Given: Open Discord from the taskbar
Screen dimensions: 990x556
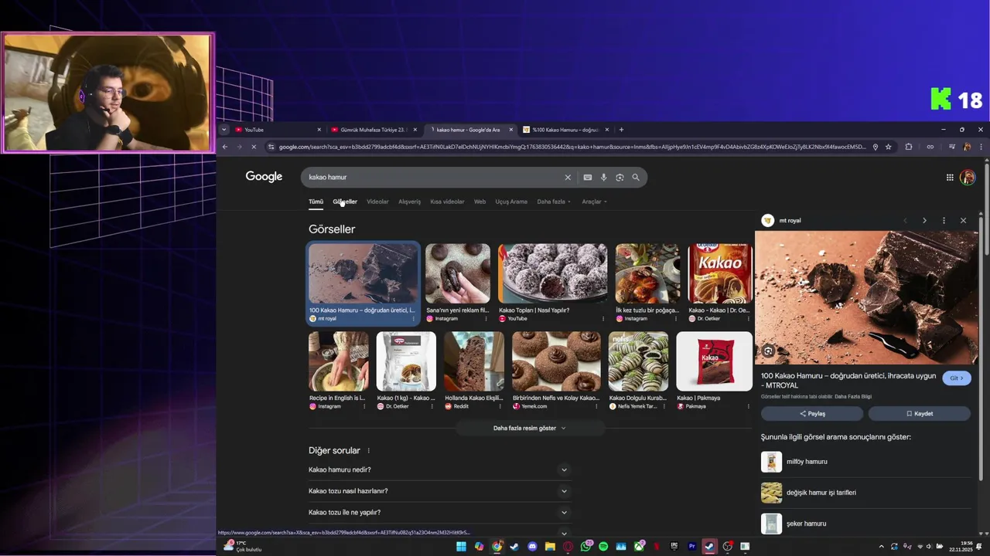Looking at the screenshot, I should (532, 547).
